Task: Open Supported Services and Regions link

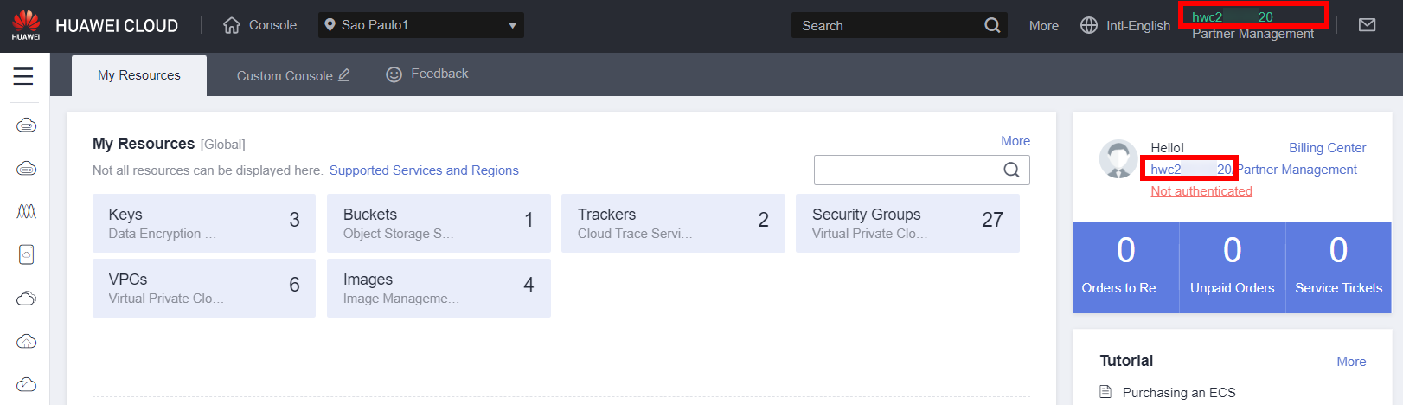Action: [x=424, y=170]
